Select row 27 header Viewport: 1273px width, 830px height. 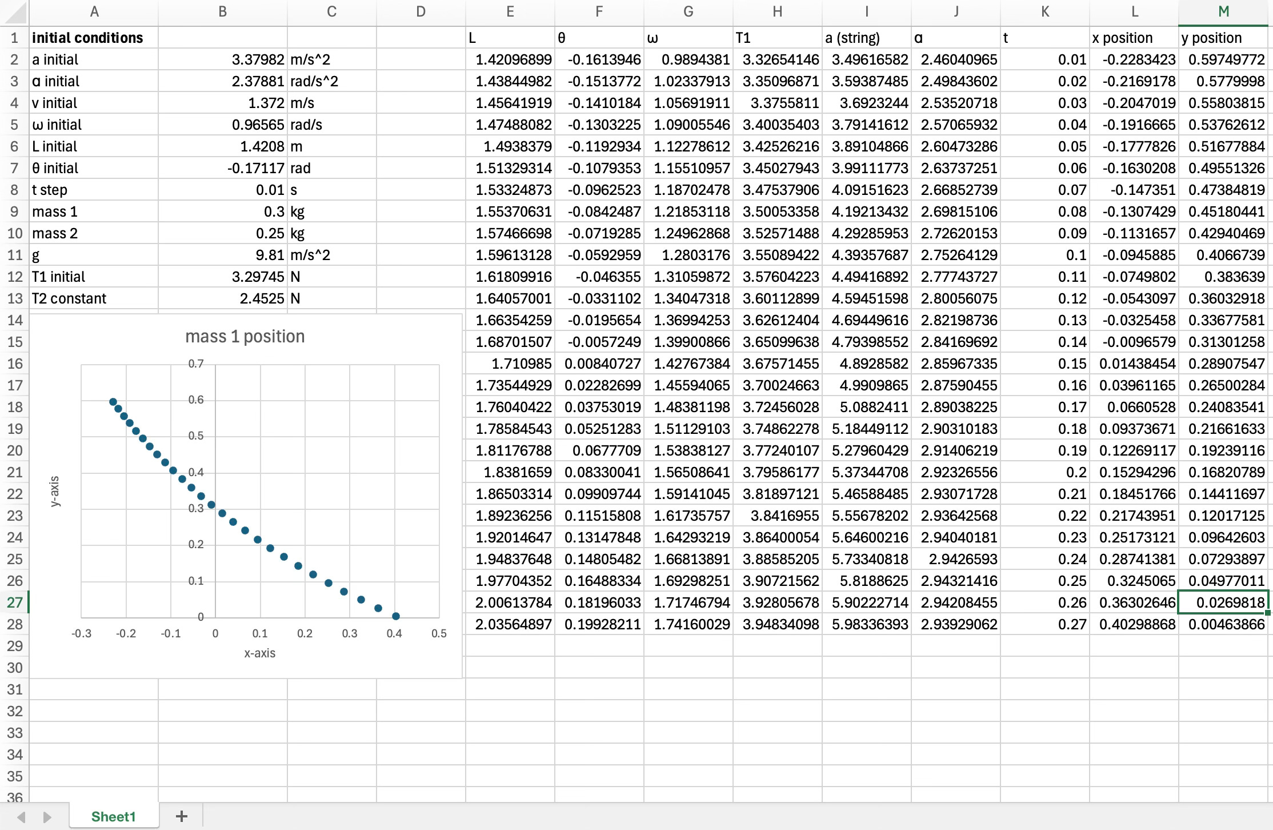click(x=15, y=602)
